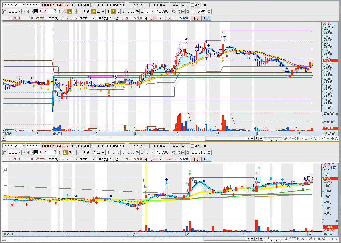This screenshot has height=243, width=341.
Task: Select the 일 daily period toggle in top chart
Action: click(65, 11)
